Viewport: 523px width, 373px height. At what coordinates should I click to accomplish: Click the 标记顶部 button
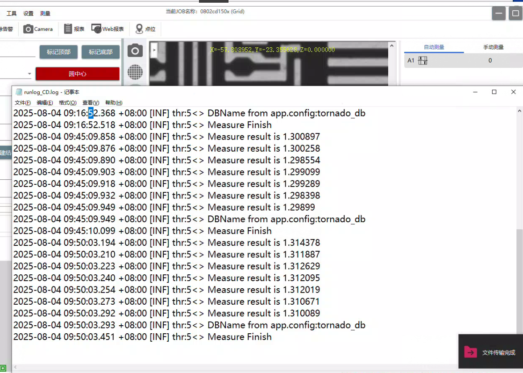pos(58,52)
